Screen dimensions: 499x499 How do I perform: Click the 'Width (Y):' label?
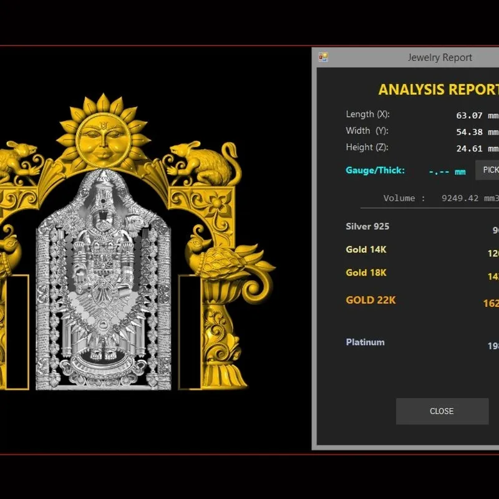pyautogui.click(x=367, y=131)
